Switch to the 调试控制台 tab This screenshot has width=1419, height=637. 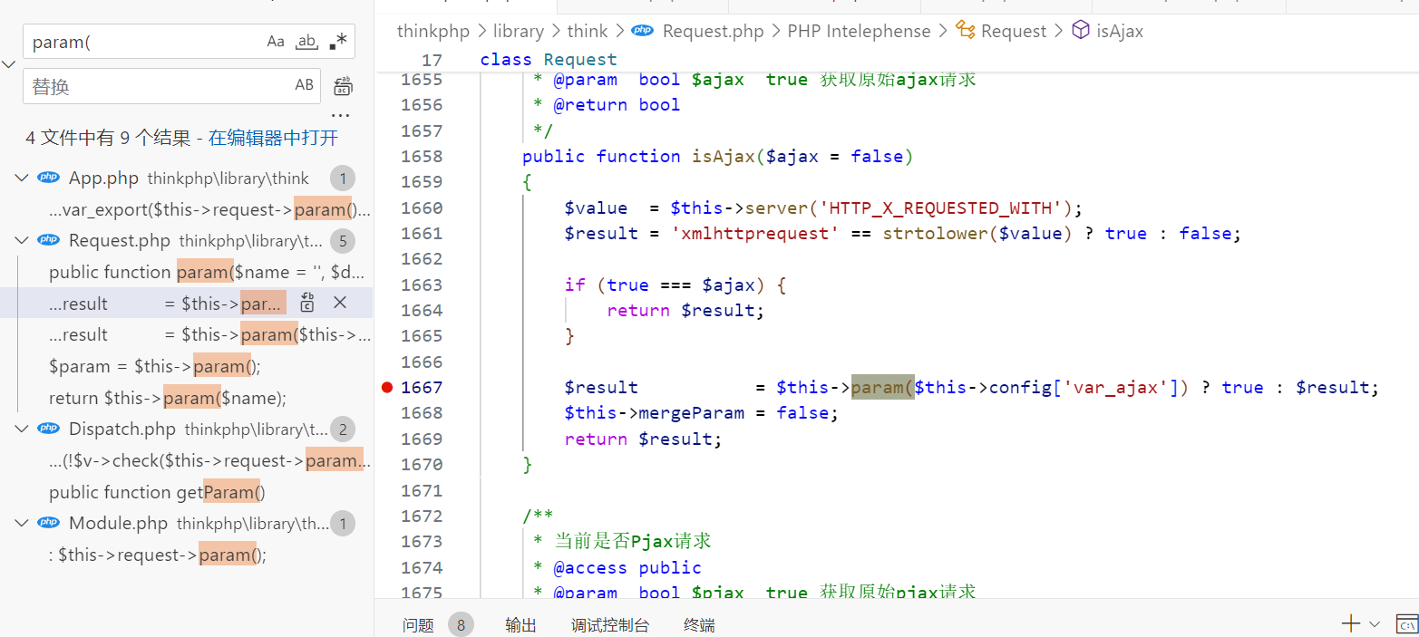coord(609,625)
